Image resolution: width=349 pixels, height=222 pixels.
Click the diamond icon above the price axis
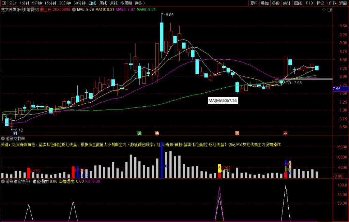tap(323, 10)
